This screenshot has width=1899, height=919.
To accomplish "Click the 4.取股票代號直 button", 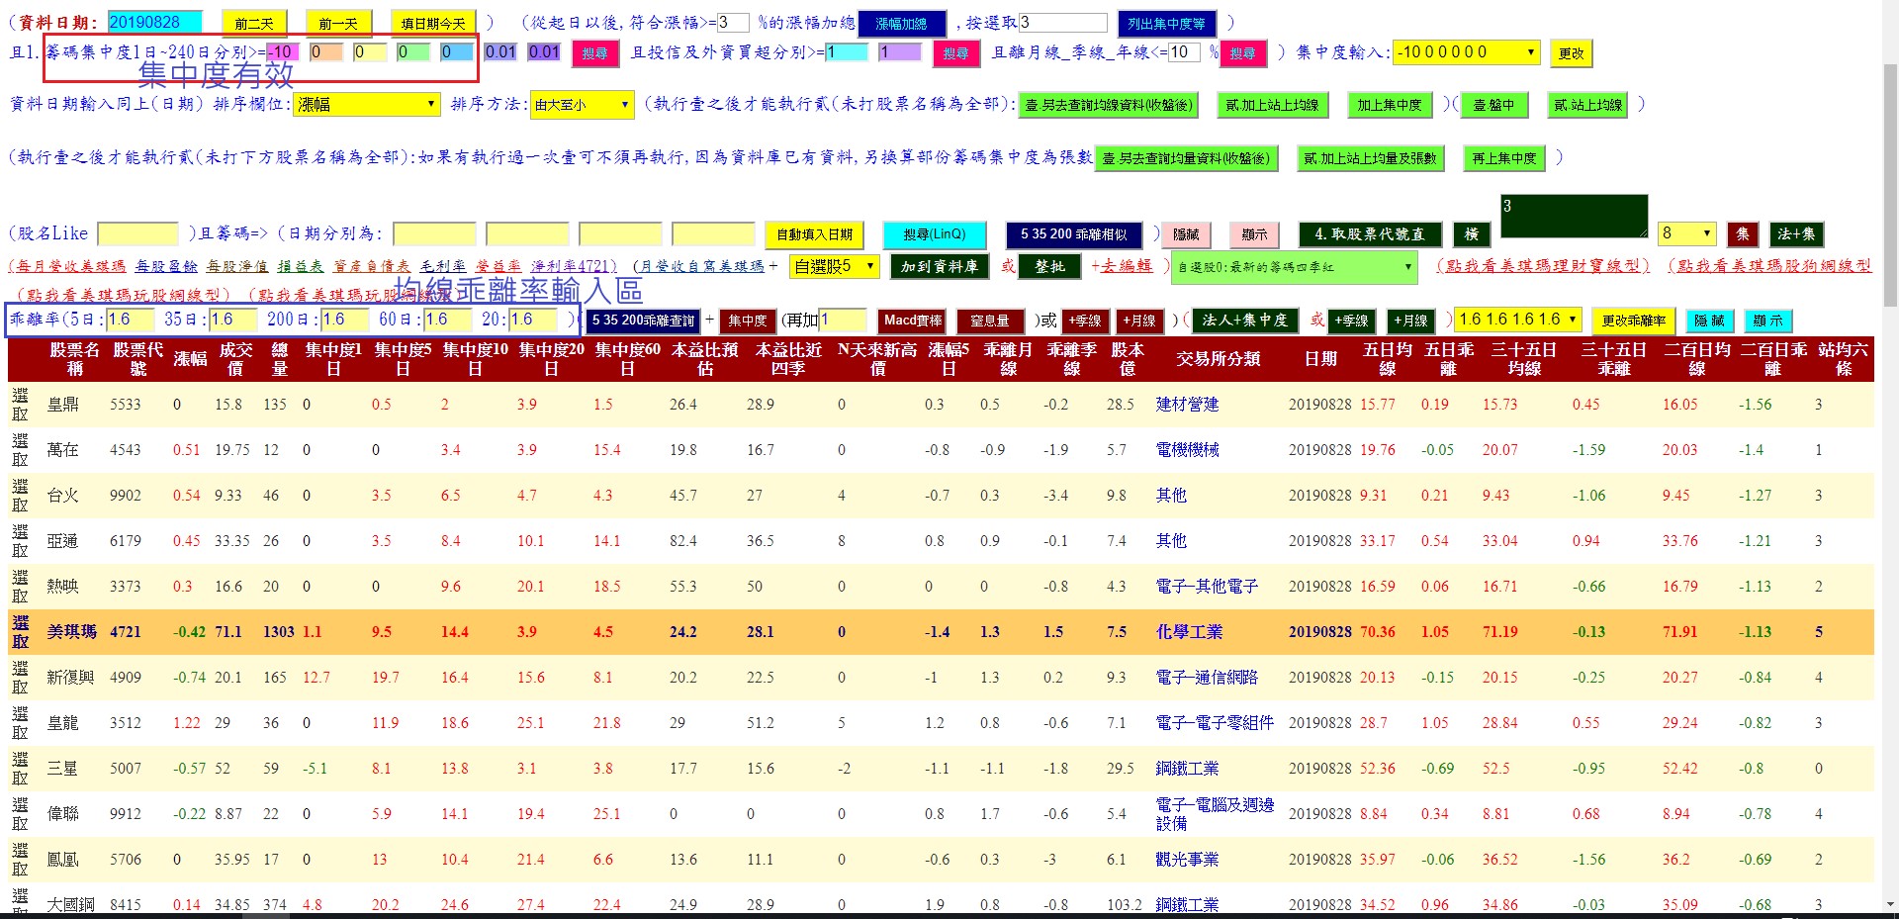I will point(1369,234).
